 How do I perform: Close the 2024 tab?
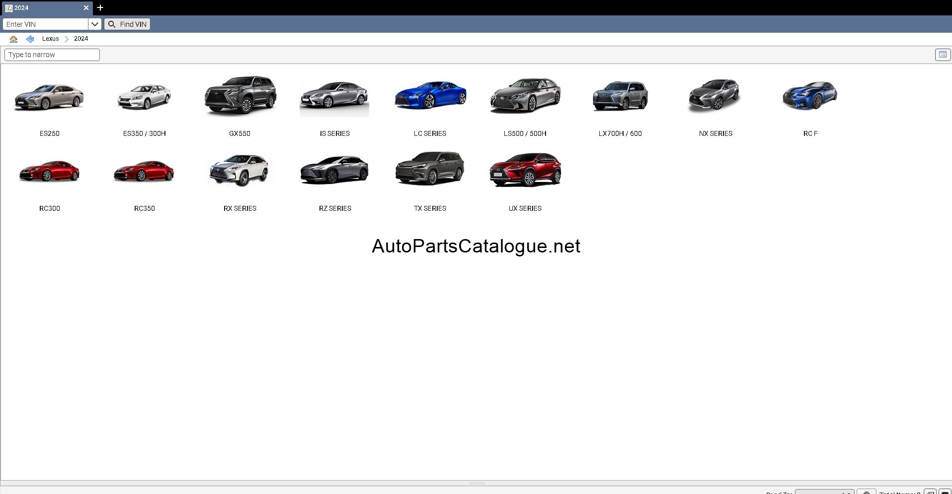pos(86,8)
